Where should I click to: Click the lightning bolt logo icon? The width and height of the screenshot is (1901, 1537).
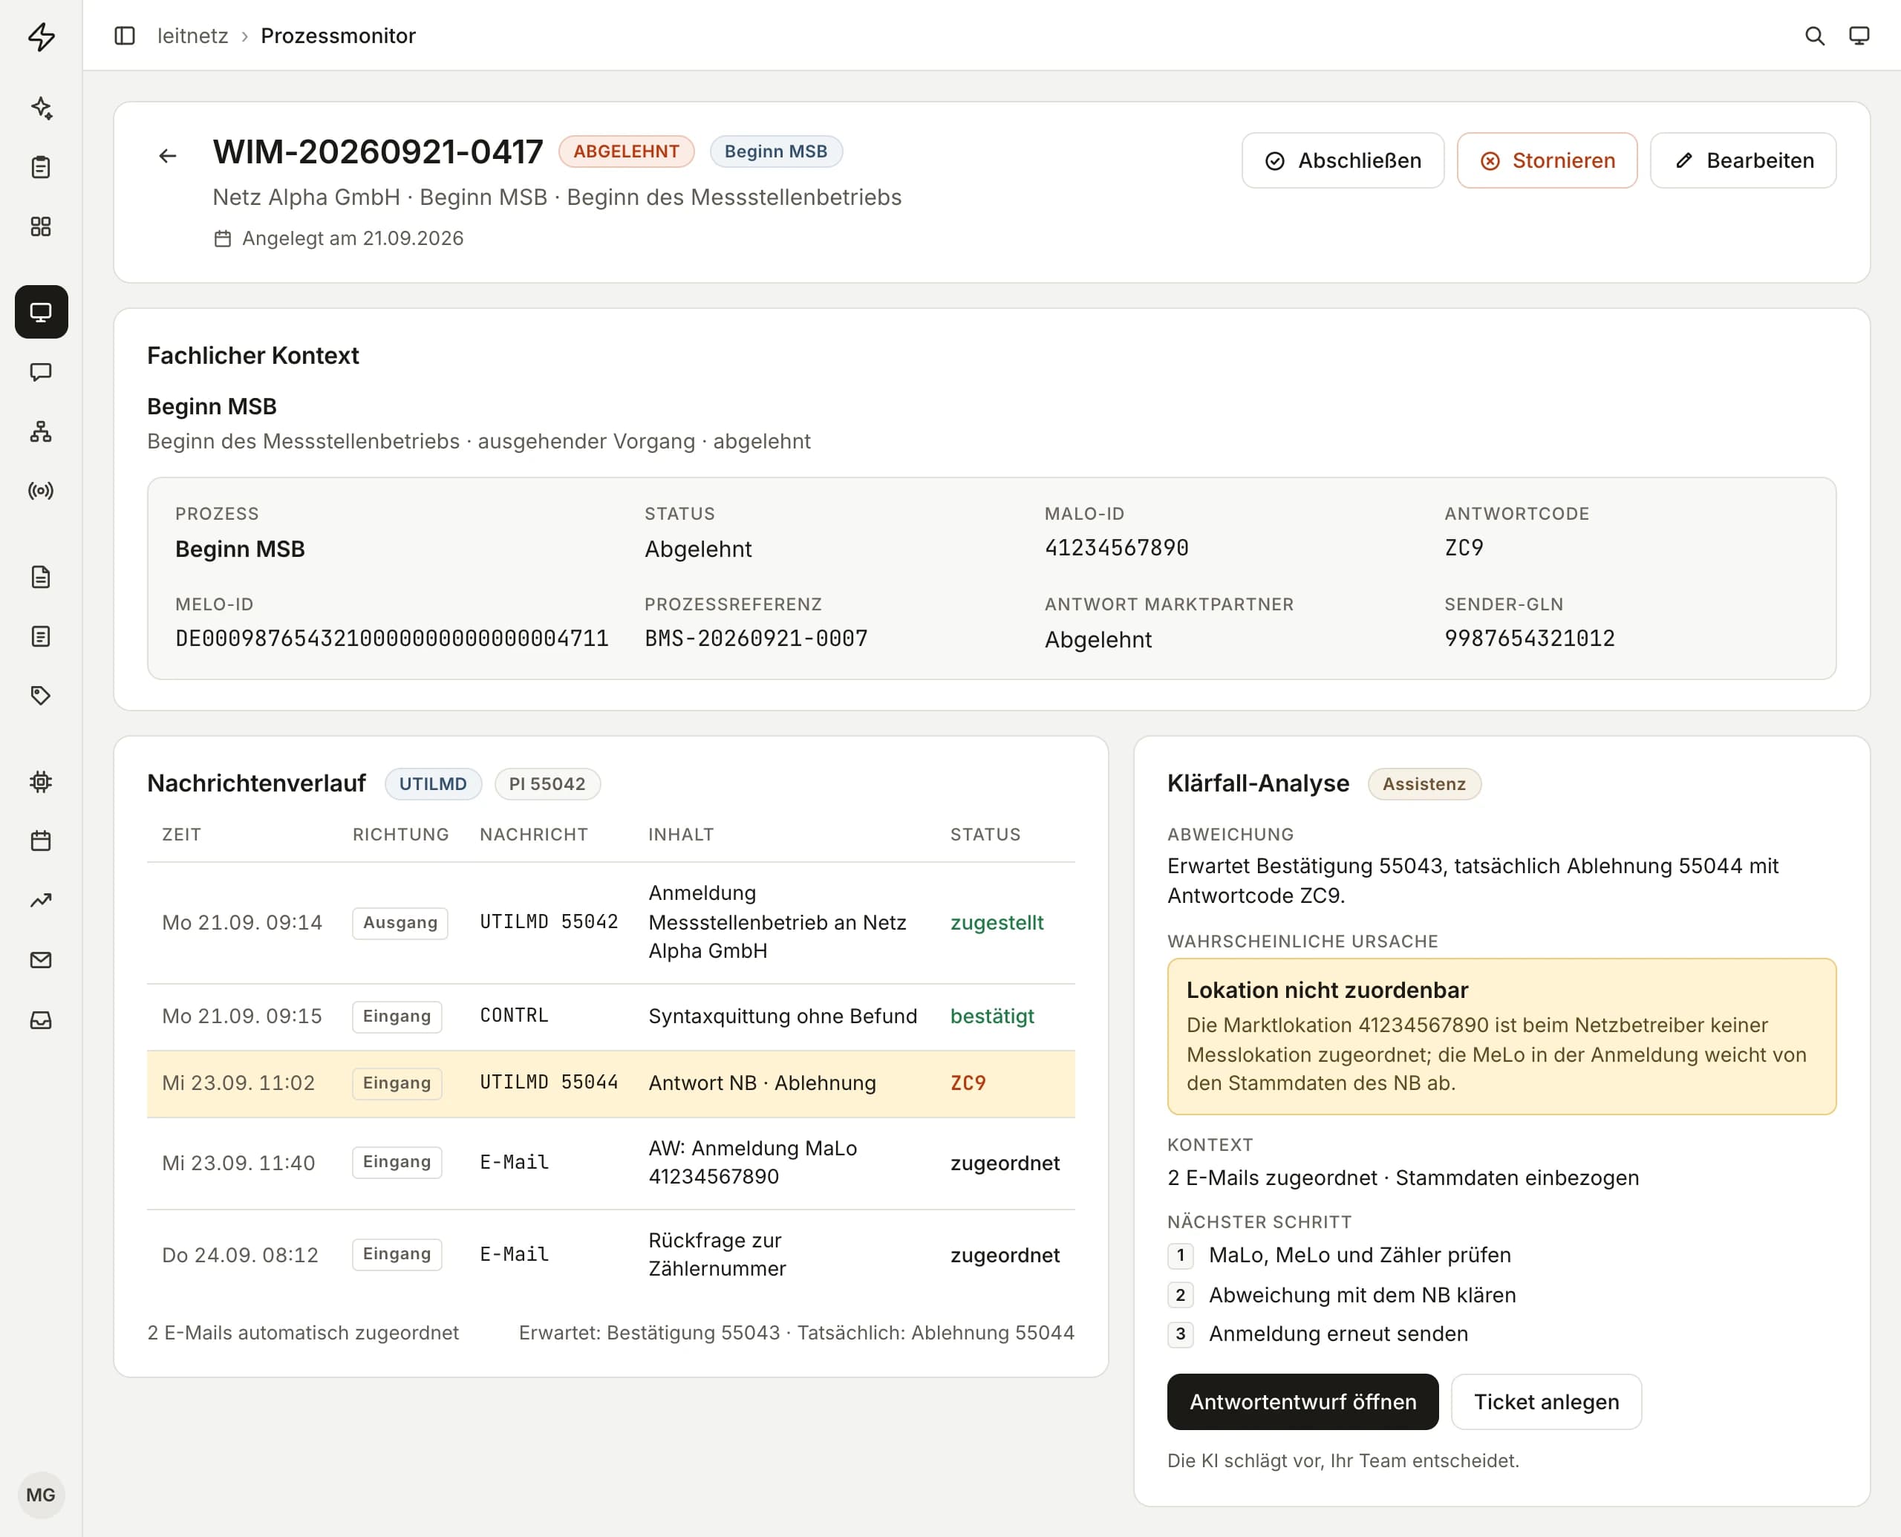[x=41, y=36]
